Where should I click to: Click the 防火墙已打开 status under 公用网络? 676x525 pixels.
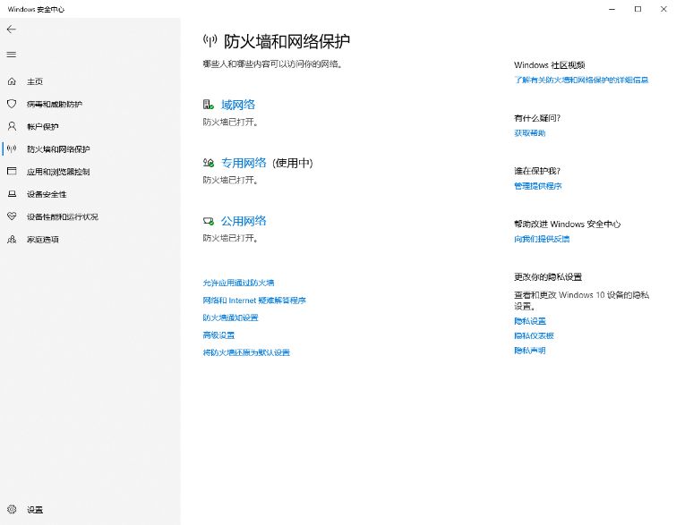tap(230, 238)
